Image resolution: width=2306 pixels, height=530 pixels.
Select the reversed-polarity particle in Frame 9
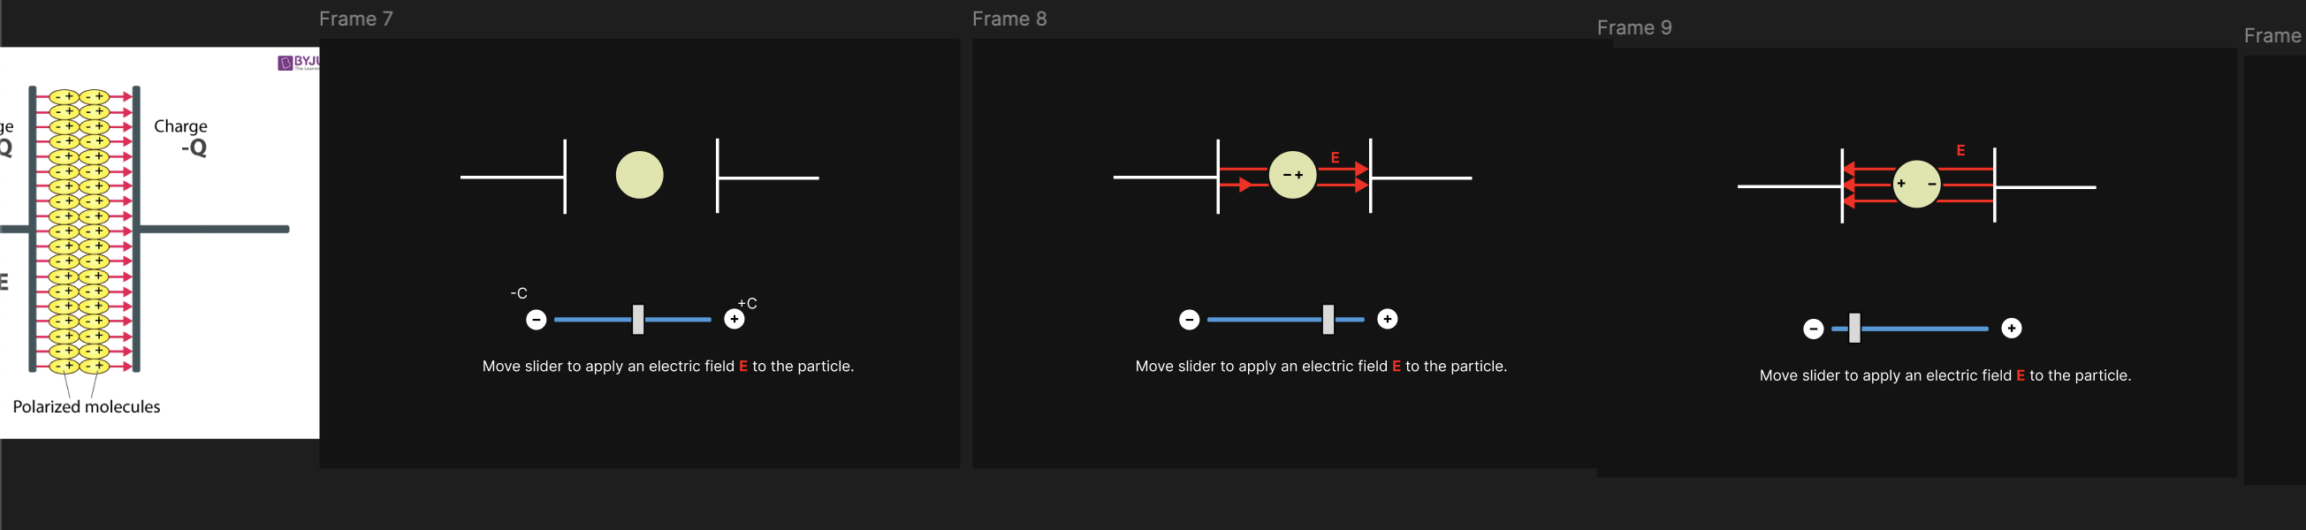pos(1915,184)
